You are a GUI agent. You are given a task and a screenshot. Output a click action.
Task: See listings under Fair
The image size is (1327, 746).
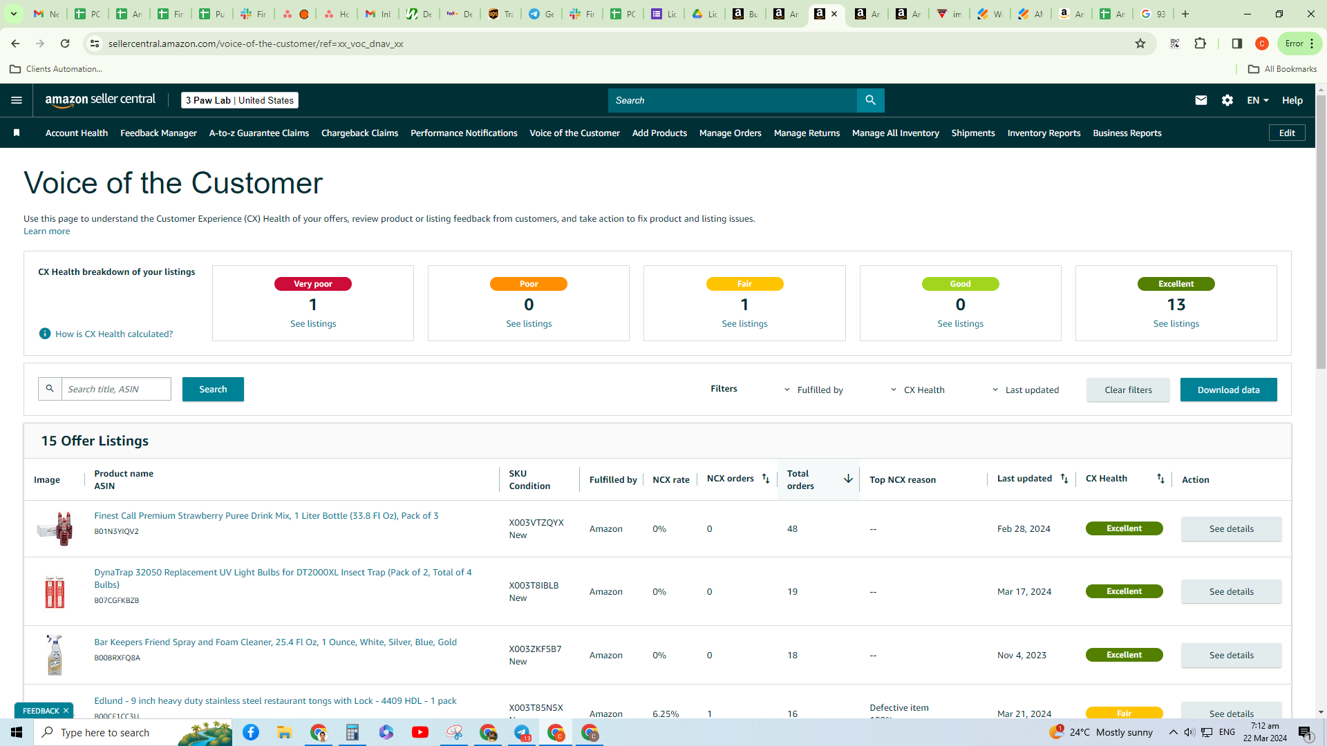tap(744, 323)
